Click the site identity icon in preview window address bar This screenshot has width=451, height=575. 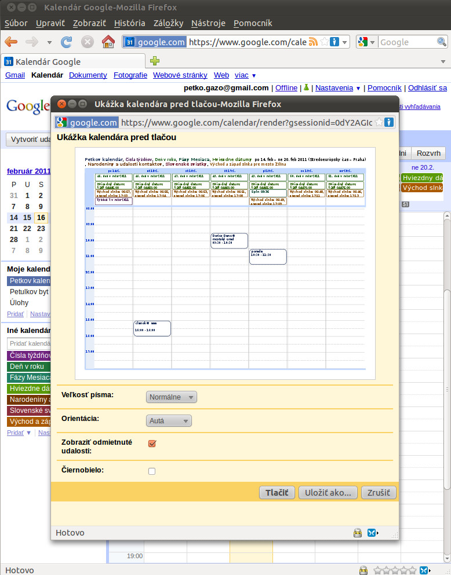click(86, 123)
